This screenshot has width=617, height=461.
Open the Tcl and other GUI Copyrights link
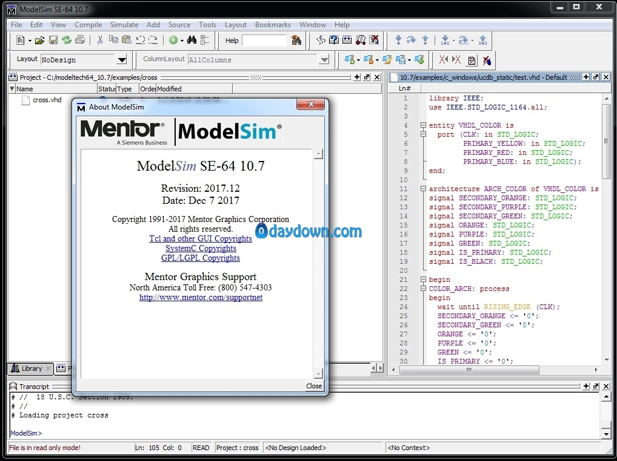[x=201, y=238]
